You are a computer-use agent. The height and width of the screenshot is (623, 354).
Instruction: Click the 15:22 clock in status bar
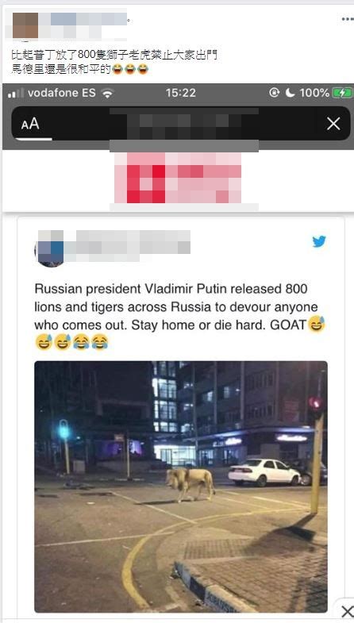[x=181, y=93]
